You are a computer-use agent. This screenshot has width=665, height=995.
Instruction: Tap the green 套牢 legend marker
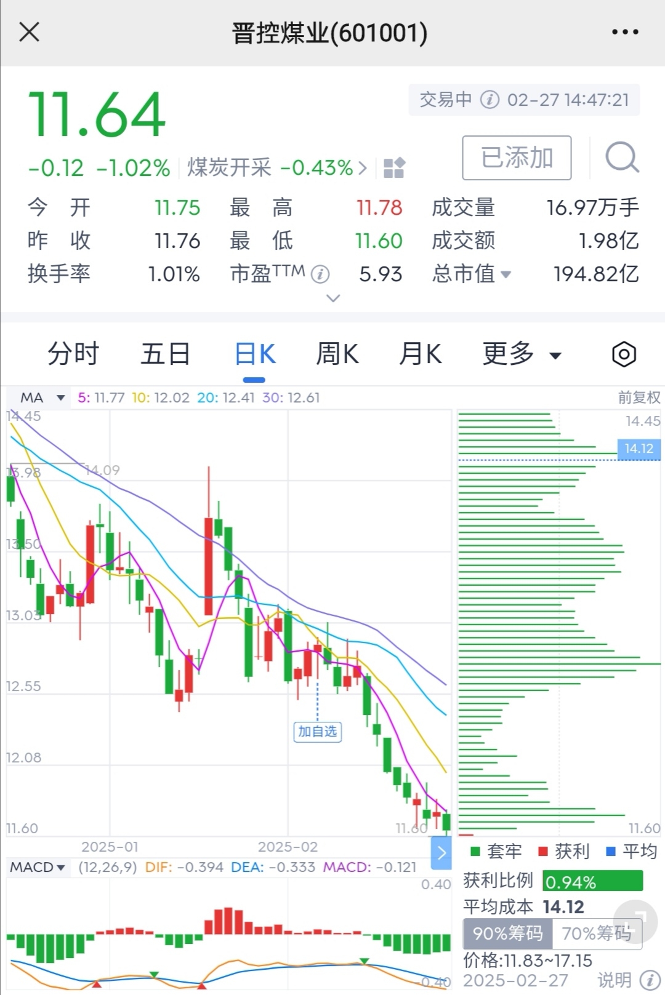pyautogui.click(x=475, y=852)
